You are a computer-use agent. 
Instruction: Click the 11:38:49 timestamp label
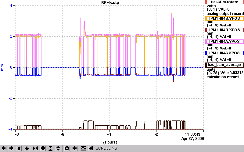[192, 134]
